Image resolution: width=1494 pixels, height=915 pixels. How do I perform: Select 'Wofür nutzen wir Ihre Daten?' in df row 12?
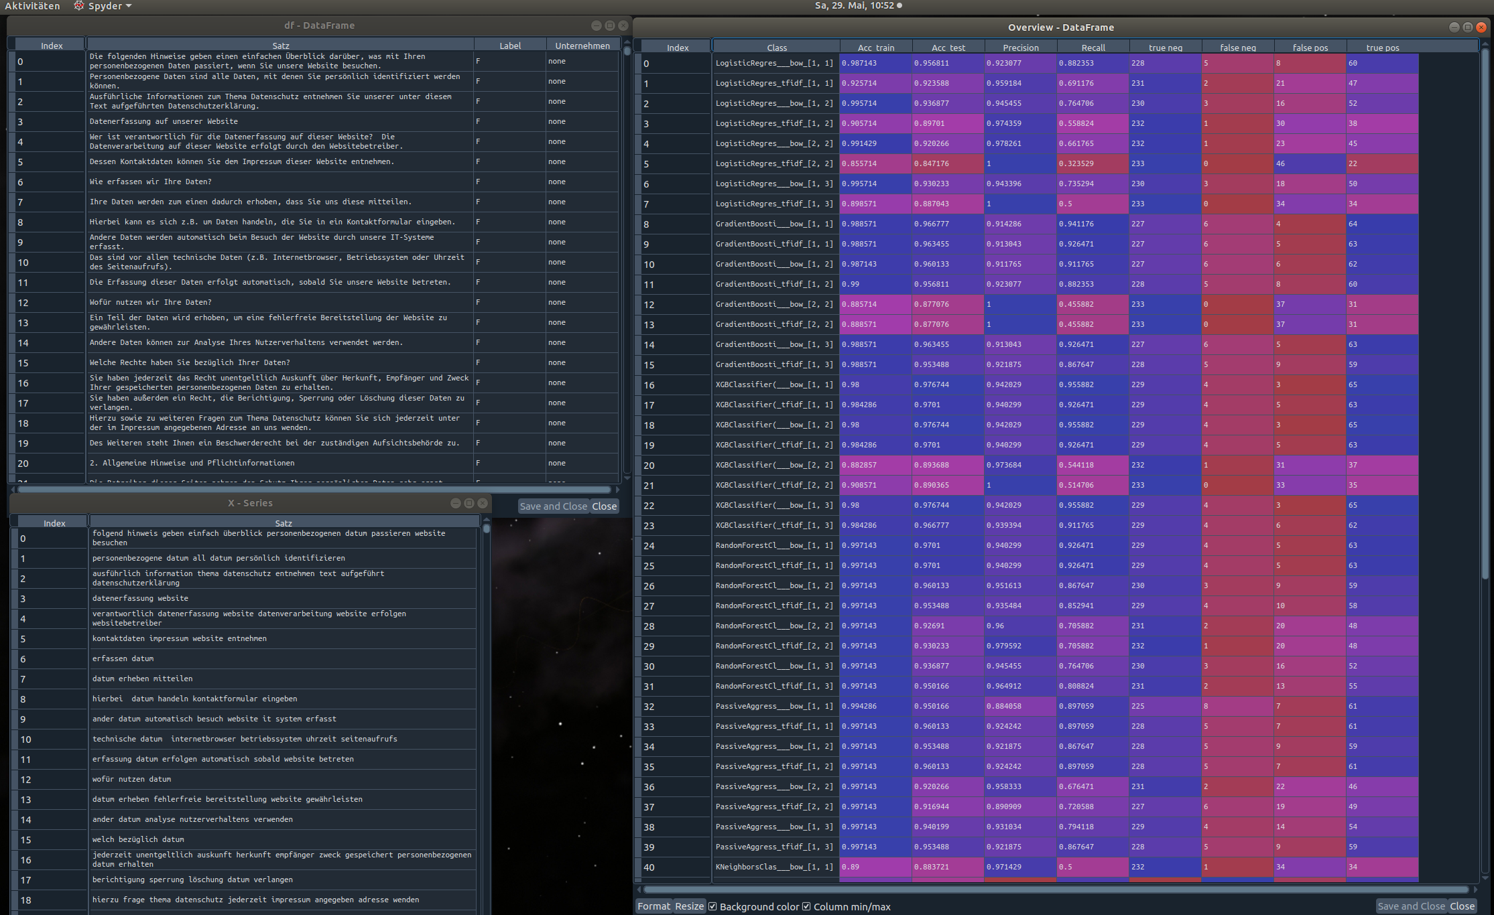280,302
